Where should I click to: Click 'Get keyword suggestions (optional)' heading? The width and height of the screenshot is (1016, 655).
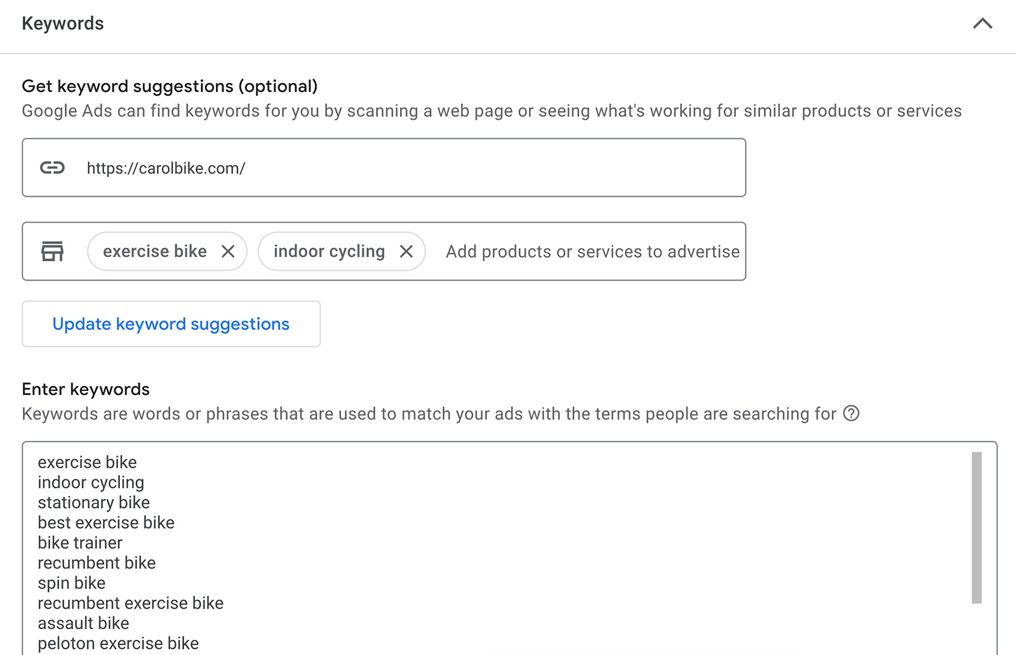[170, 86]
